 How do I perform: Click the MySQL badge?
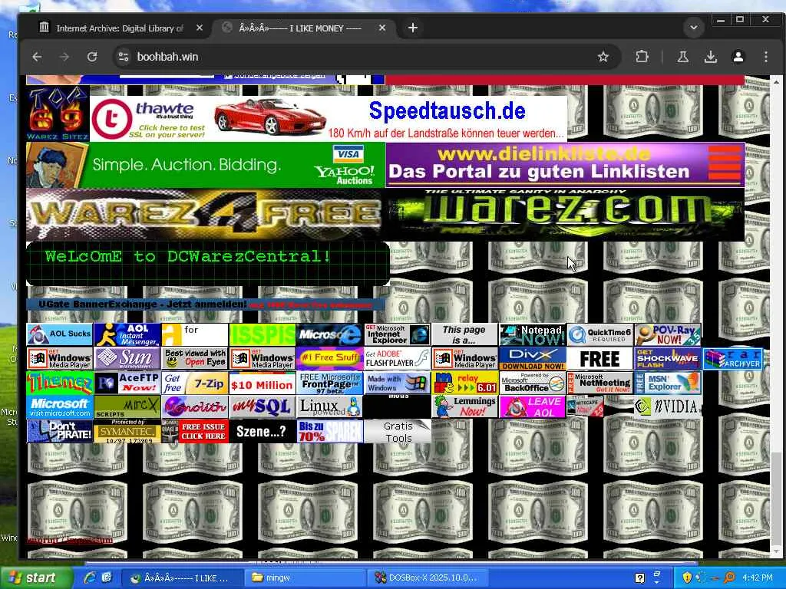pos(263,407)
